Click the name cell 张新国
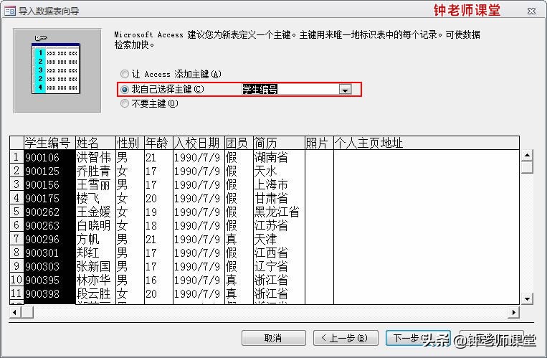Viewport: 547px width, 358px height. 95,266
